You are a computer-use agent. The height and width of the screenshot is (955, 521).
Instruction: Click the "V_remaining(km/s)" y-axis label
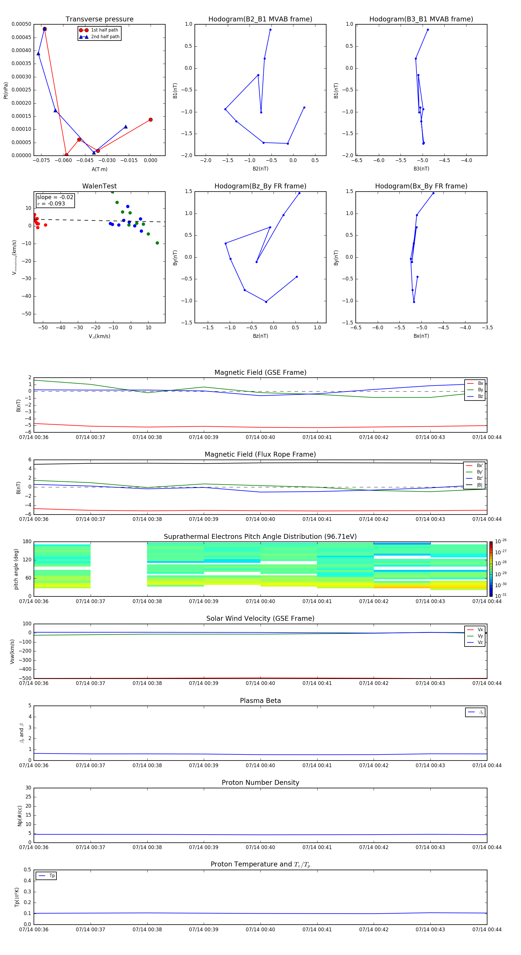tap(14, 257)
